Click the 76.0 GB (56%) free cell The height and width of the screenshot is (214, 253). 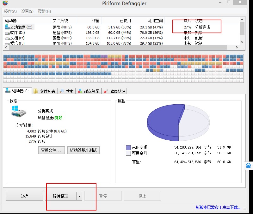(151, 33)
